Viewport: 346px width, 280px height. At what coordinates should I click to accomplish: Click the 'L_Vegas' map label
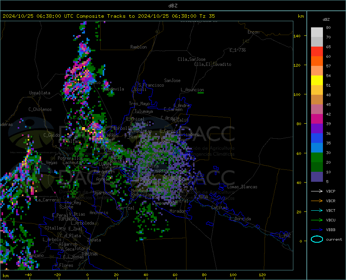[49, 163]
